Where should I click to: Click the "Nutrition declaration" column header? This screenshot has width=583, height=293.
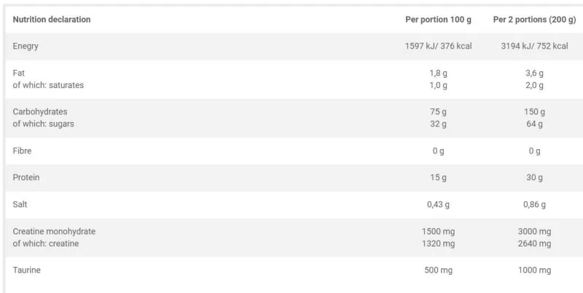point(52,20)
